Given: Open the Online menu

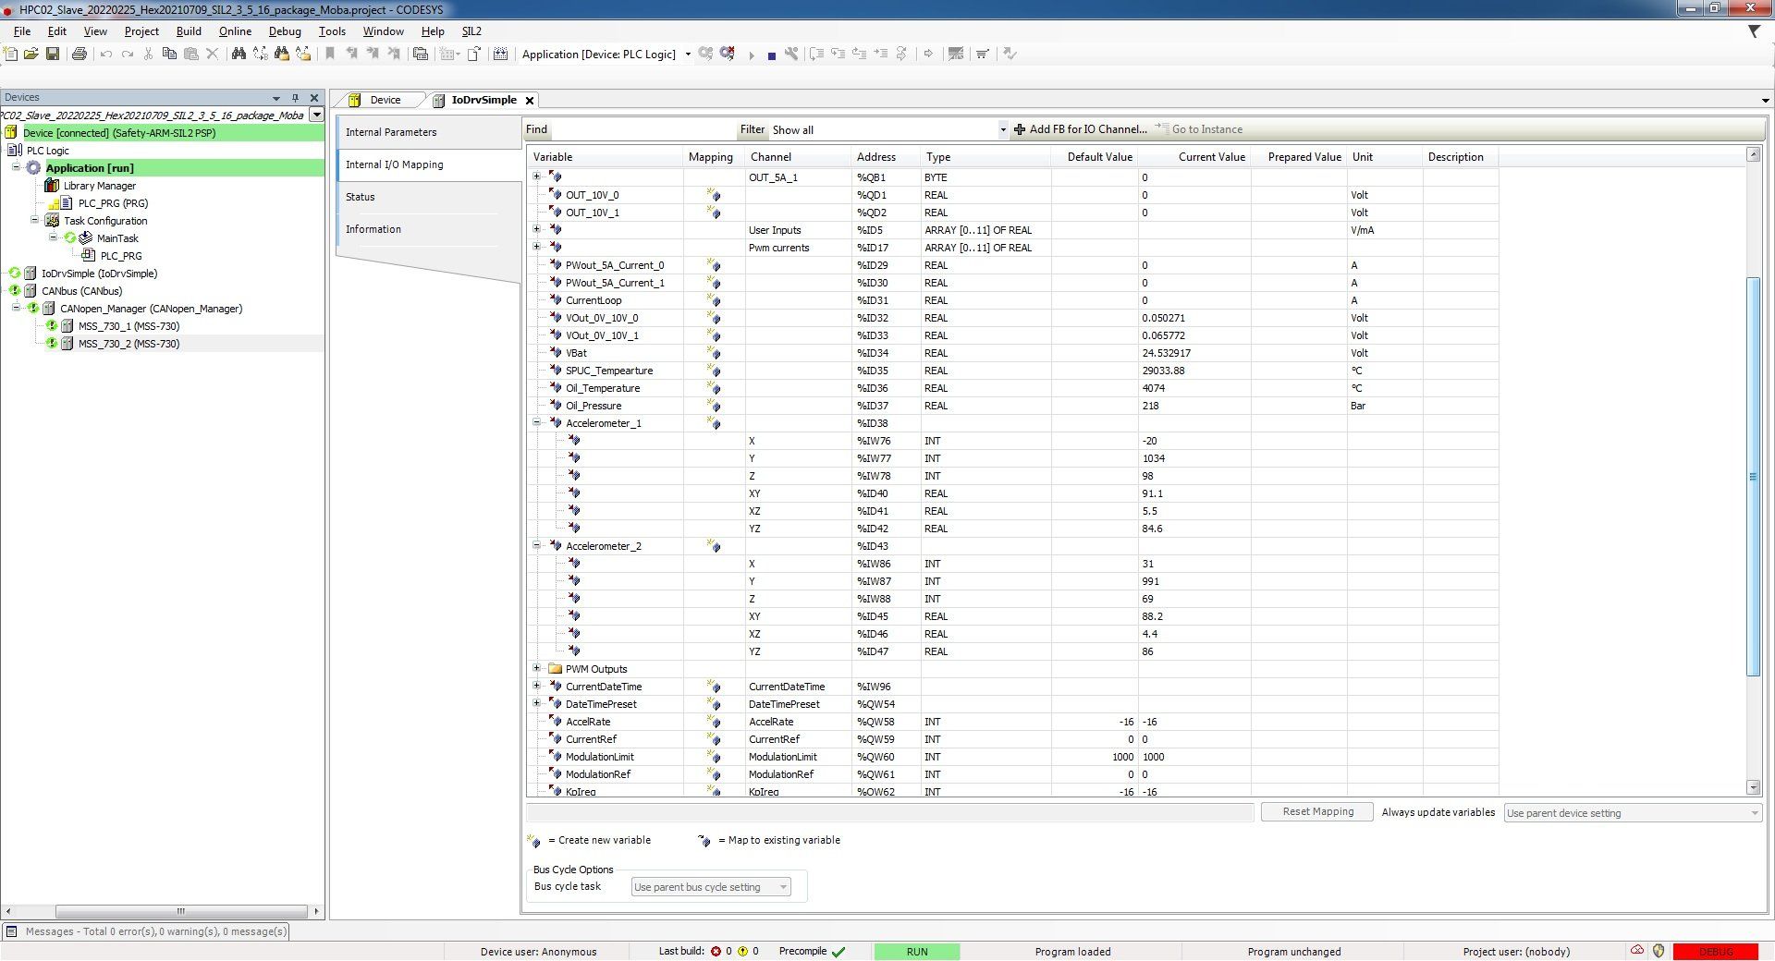Looking at the screenshot, I should [x=235, y=31].
